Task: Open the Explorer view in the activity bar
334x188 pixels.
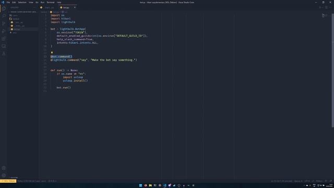Action: point(4,8)
